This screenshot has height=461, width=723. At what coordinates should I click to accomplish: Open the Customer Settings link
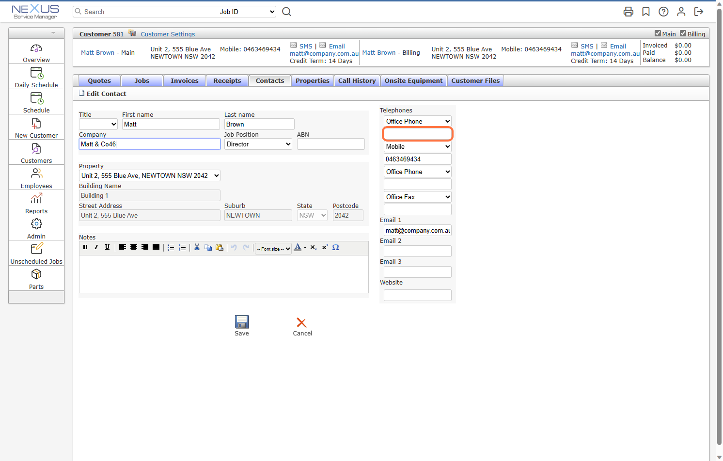coord(168,34)
